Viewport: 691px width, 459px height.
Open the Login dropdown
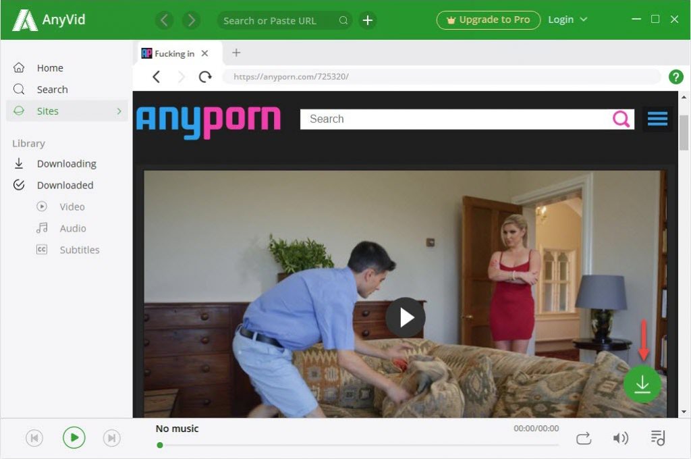click(x=567, y=20)
